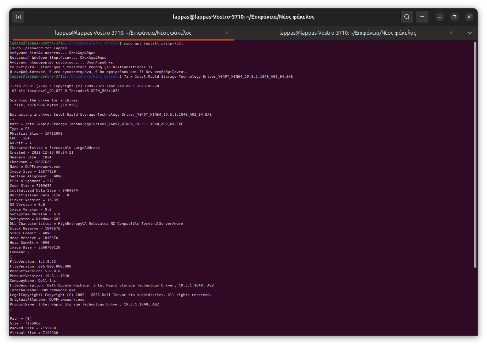Close the second terminal tab
This screenshot has height=346, width=487.
coord(451,33)
